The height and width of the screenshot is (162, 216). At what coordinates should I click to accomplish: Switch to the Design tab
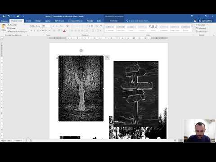click(x=38, y=21)
